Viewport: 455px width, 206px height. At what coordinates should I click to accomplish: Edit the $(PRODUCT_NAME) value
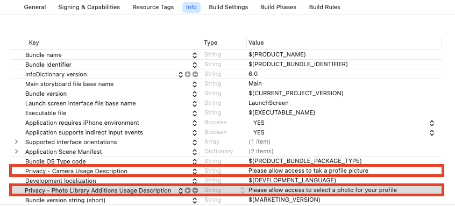click(277, 54)
